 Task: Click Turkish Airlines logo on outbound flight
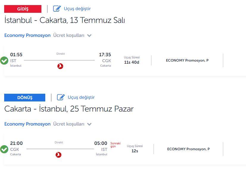pyautogui.click(x=60, y=66)
